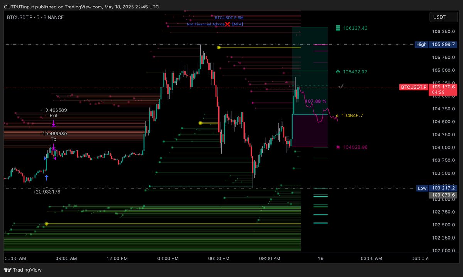This screenshot has width=463, height=277.
Task: Click the 03:00 AM time axis label
Action: pos(372,258)
